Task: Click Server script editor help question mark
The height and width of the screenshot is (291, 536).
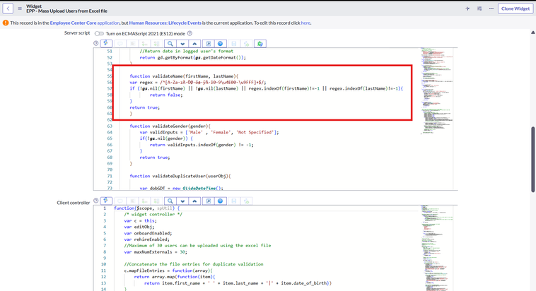Action: pos(96,43)
